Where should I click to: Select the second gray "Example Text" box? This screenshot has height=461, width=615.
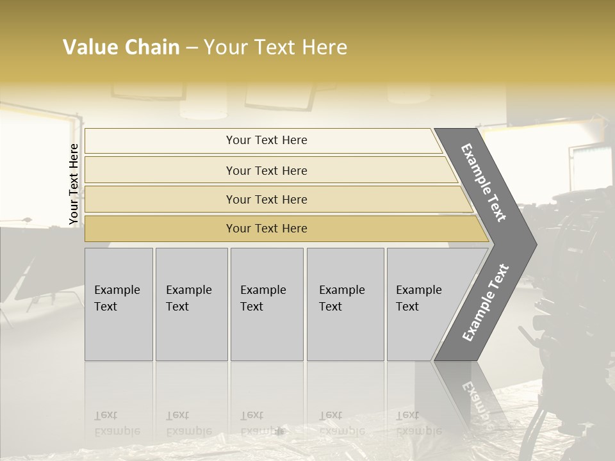tap(191, 303)
